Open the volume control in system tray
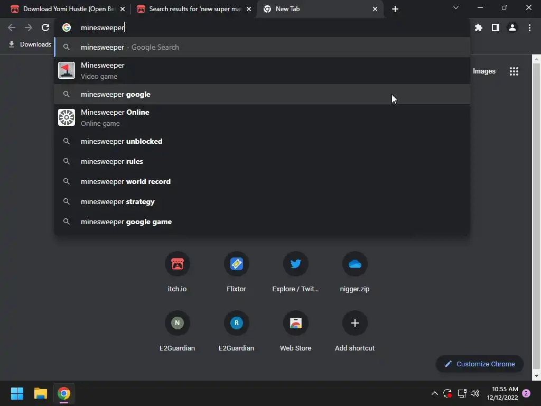Viewport: 541px width, 406px height. (x=475, y=393)
